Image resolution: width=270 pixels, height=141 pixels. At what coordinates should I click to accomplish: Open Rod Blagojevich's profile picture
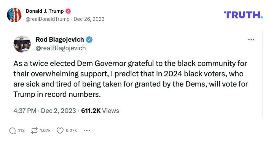(x=22, y=44)
